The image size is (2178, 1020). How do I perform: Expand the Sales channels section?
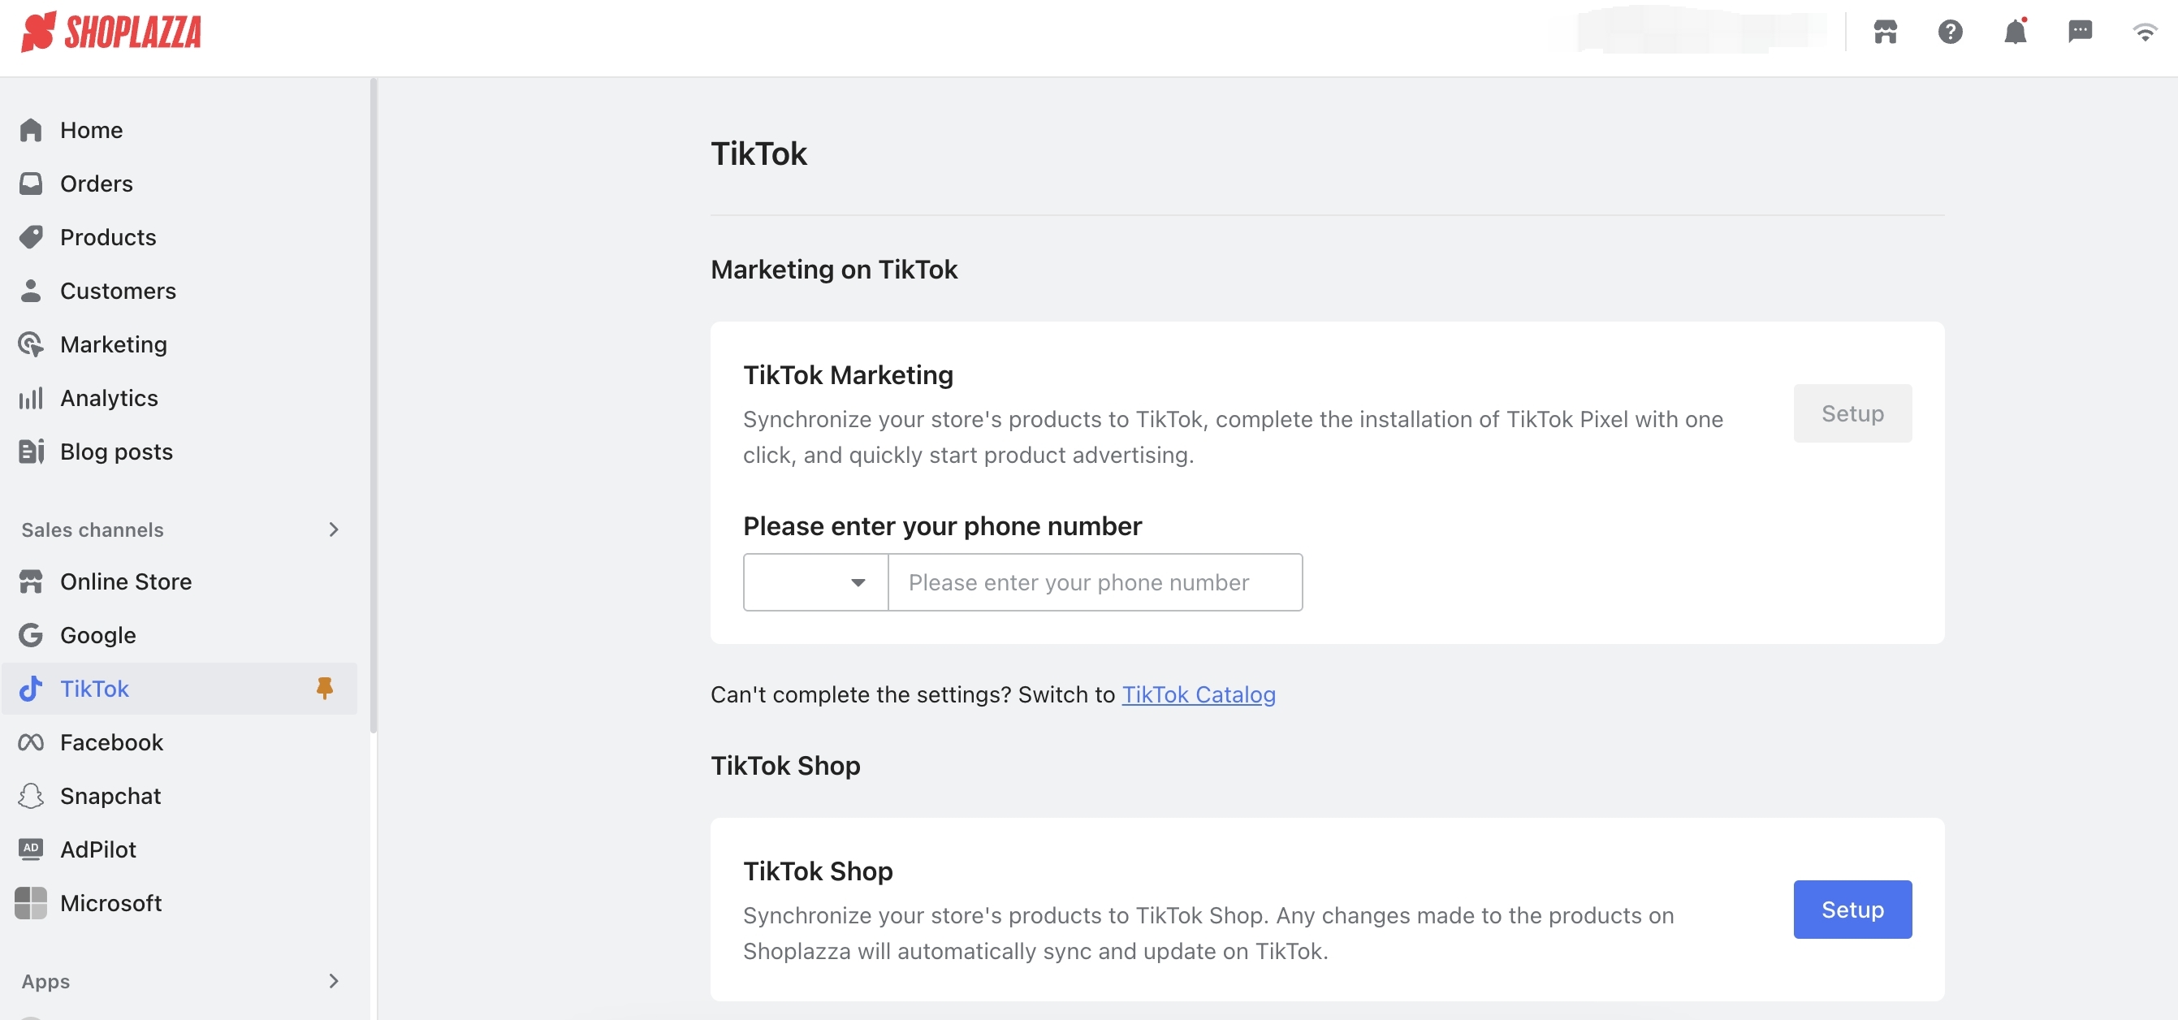[333, 529]
